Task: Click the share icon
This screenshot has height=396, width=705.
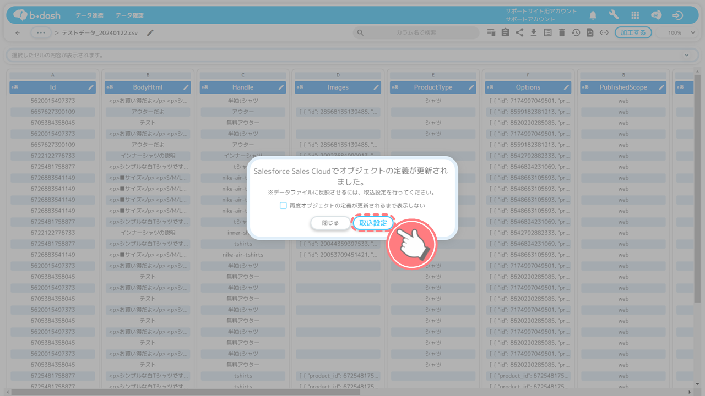Action: coord(519,32)
